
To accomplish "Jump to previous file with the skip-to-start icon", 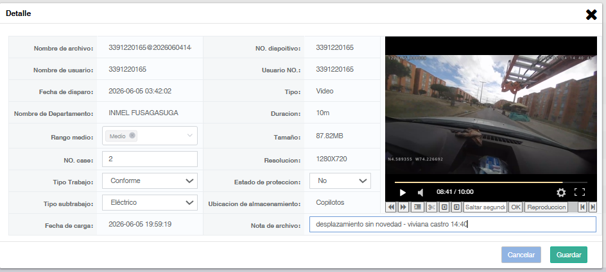I will coord(582,207).
